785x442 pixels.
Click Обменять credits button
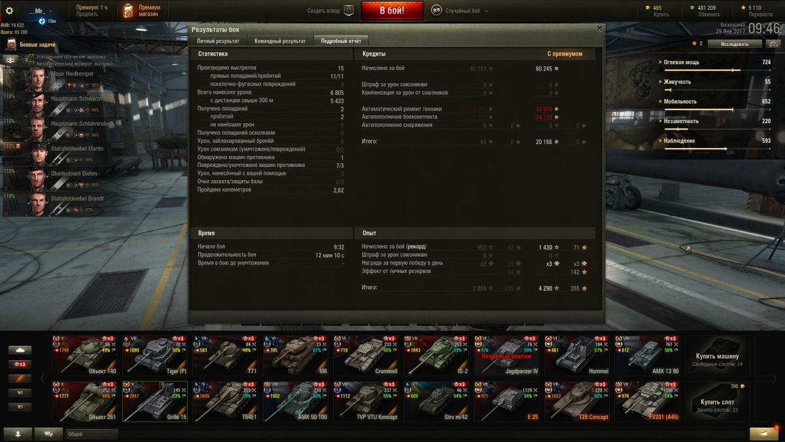[709, 14]
